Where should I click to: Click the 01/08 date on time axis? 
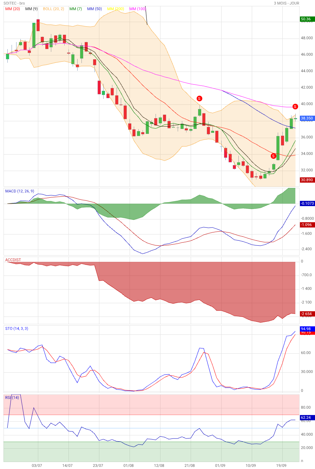(129, 465)
